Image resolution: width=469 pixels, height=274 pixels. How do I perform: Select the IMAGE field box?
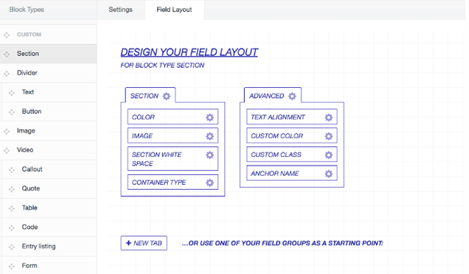173,136
